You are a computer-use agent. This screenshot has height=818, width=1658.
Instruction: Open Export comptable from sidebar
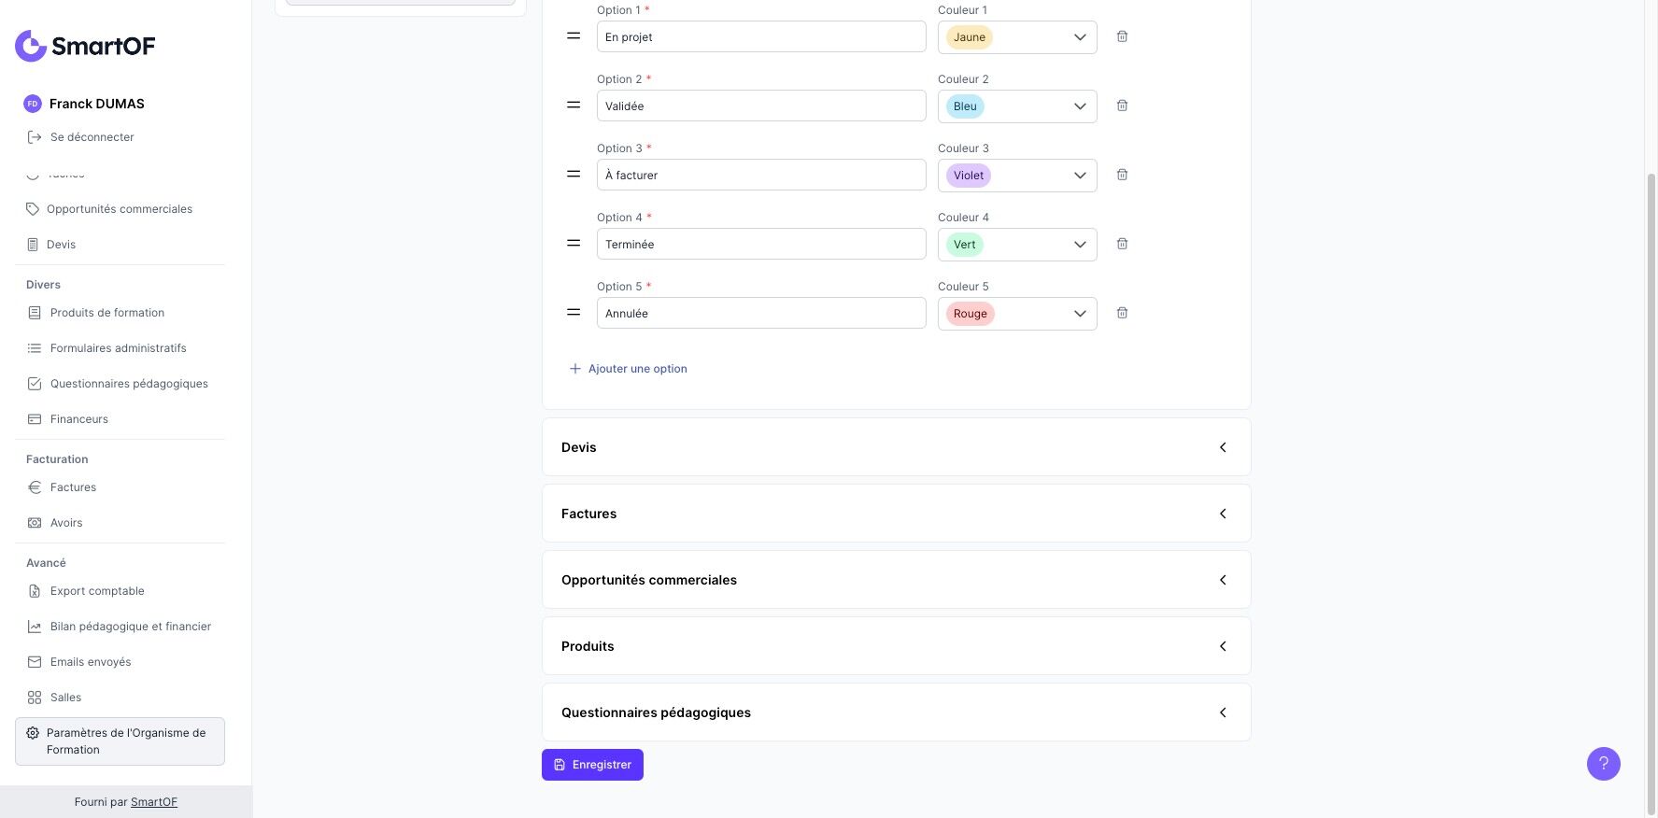click(97, 591)
